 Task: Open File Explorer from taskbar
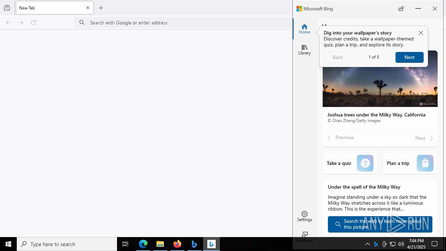[x=160, y=244]
